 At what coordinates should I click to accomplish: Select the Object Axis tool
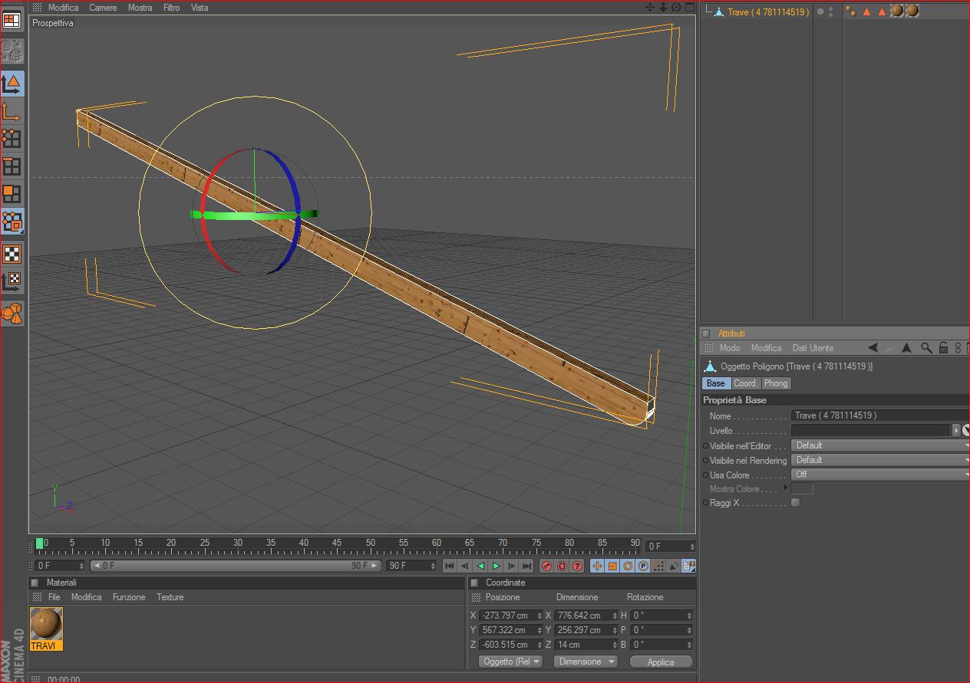point(12,112)
